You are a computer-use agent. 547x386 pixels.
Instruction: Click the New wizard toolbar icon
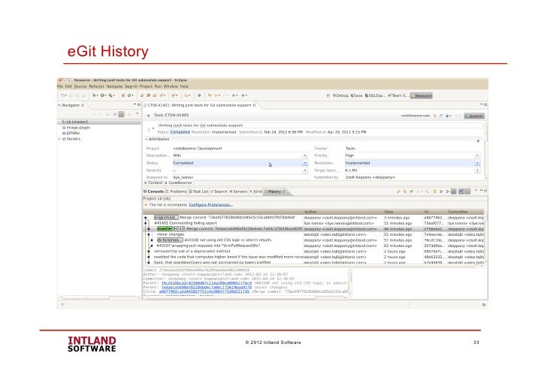pos(63,95)
